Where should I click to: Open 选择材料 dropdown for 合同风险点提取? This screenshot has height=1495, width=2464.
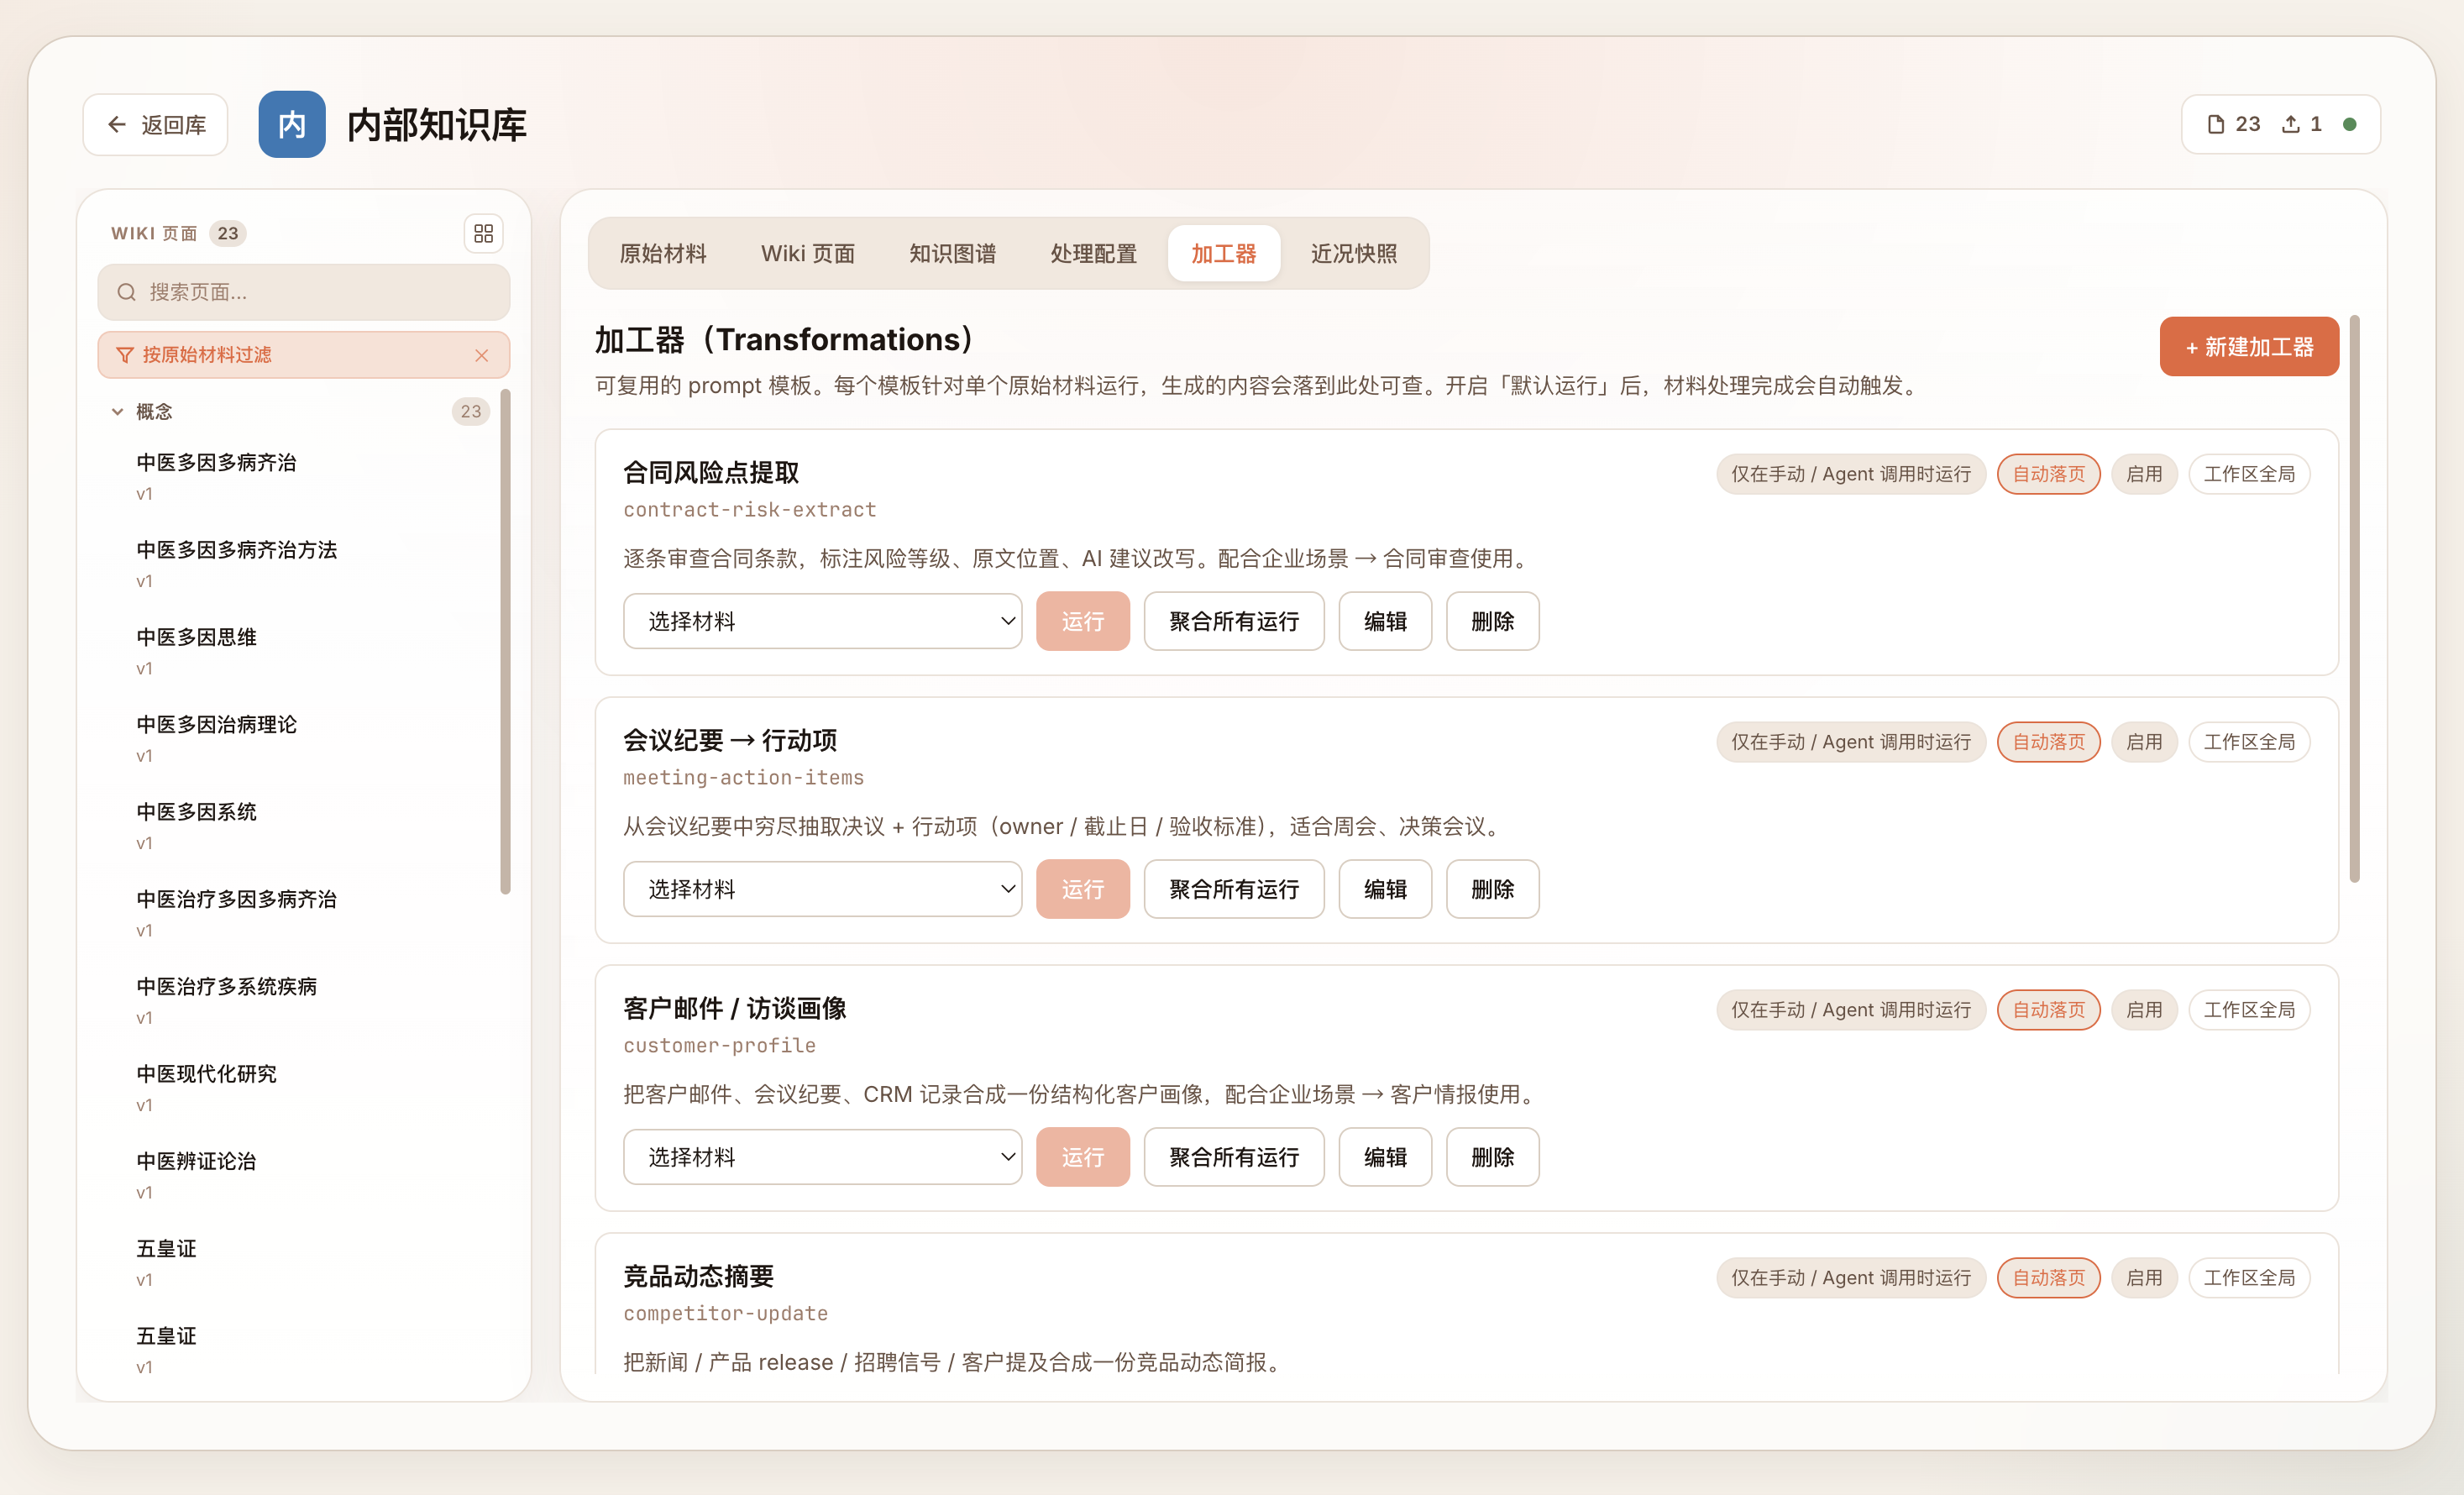[822, 621]
